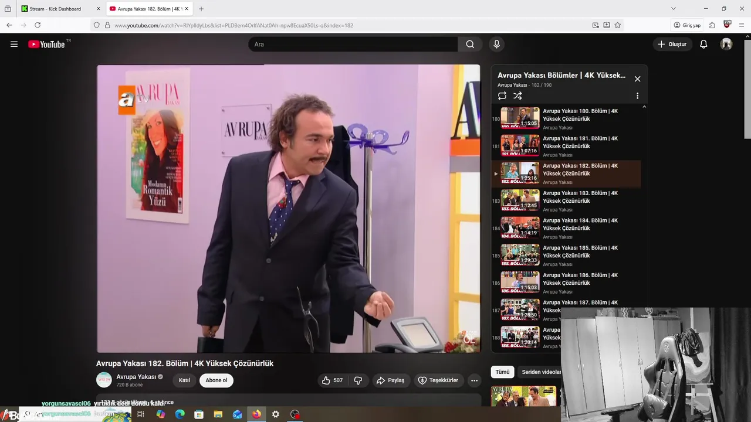The height and width of the screenshot is (422, 751).
Task: Show the site padlock security info
Action: [x=107, y=25]
